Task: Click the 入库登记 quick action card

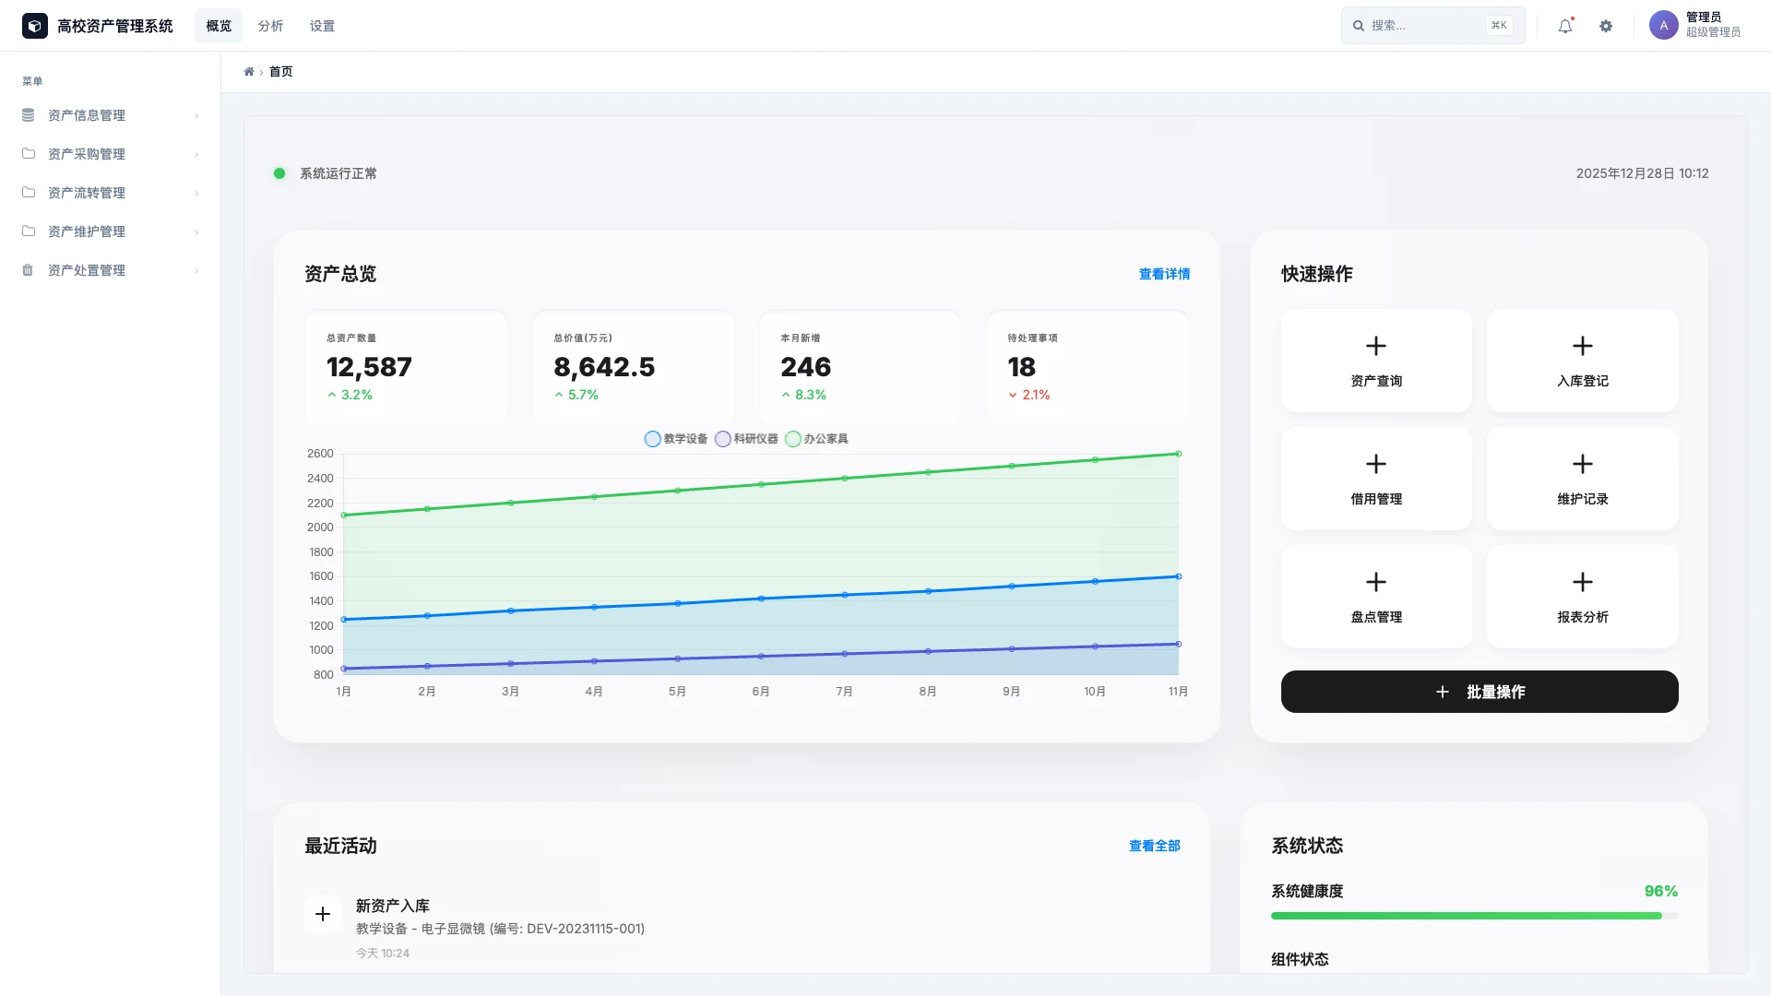Action: coord(1582,361)
